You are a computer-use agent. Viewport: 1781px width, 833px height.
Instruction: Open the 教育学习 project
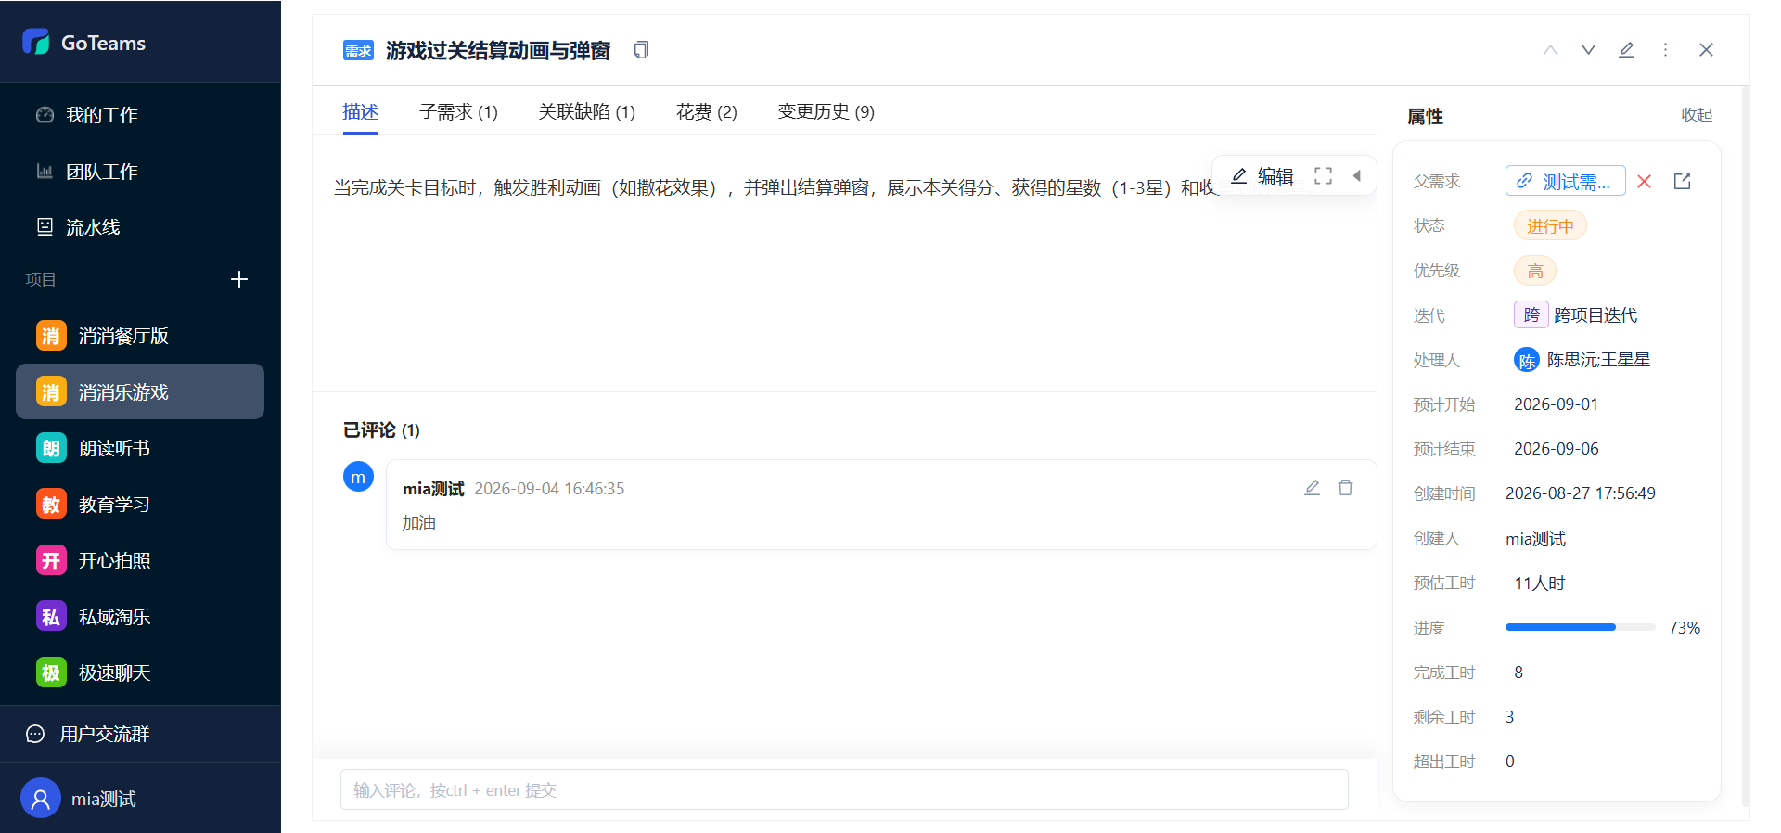pos(140,505)
